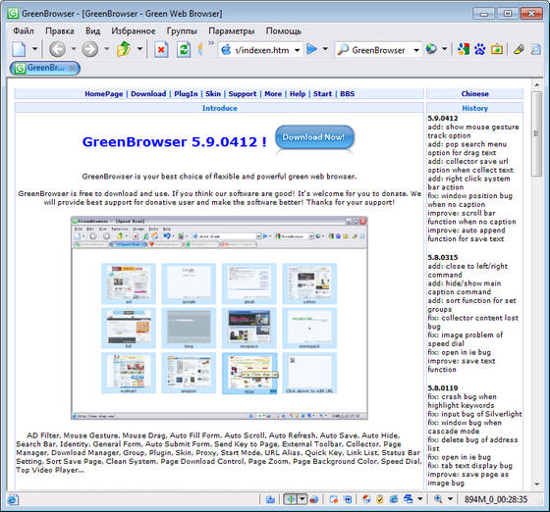Click the Forward navigation arrow
Image resolution: width=550 pixels, height=512 pixels.
[x=90, y=49]
